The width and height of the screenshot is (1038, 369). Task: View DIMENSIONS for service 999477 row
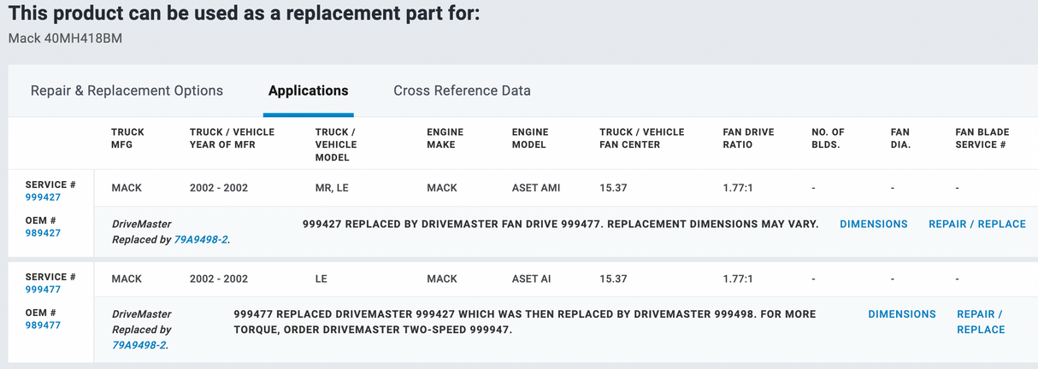901,314
